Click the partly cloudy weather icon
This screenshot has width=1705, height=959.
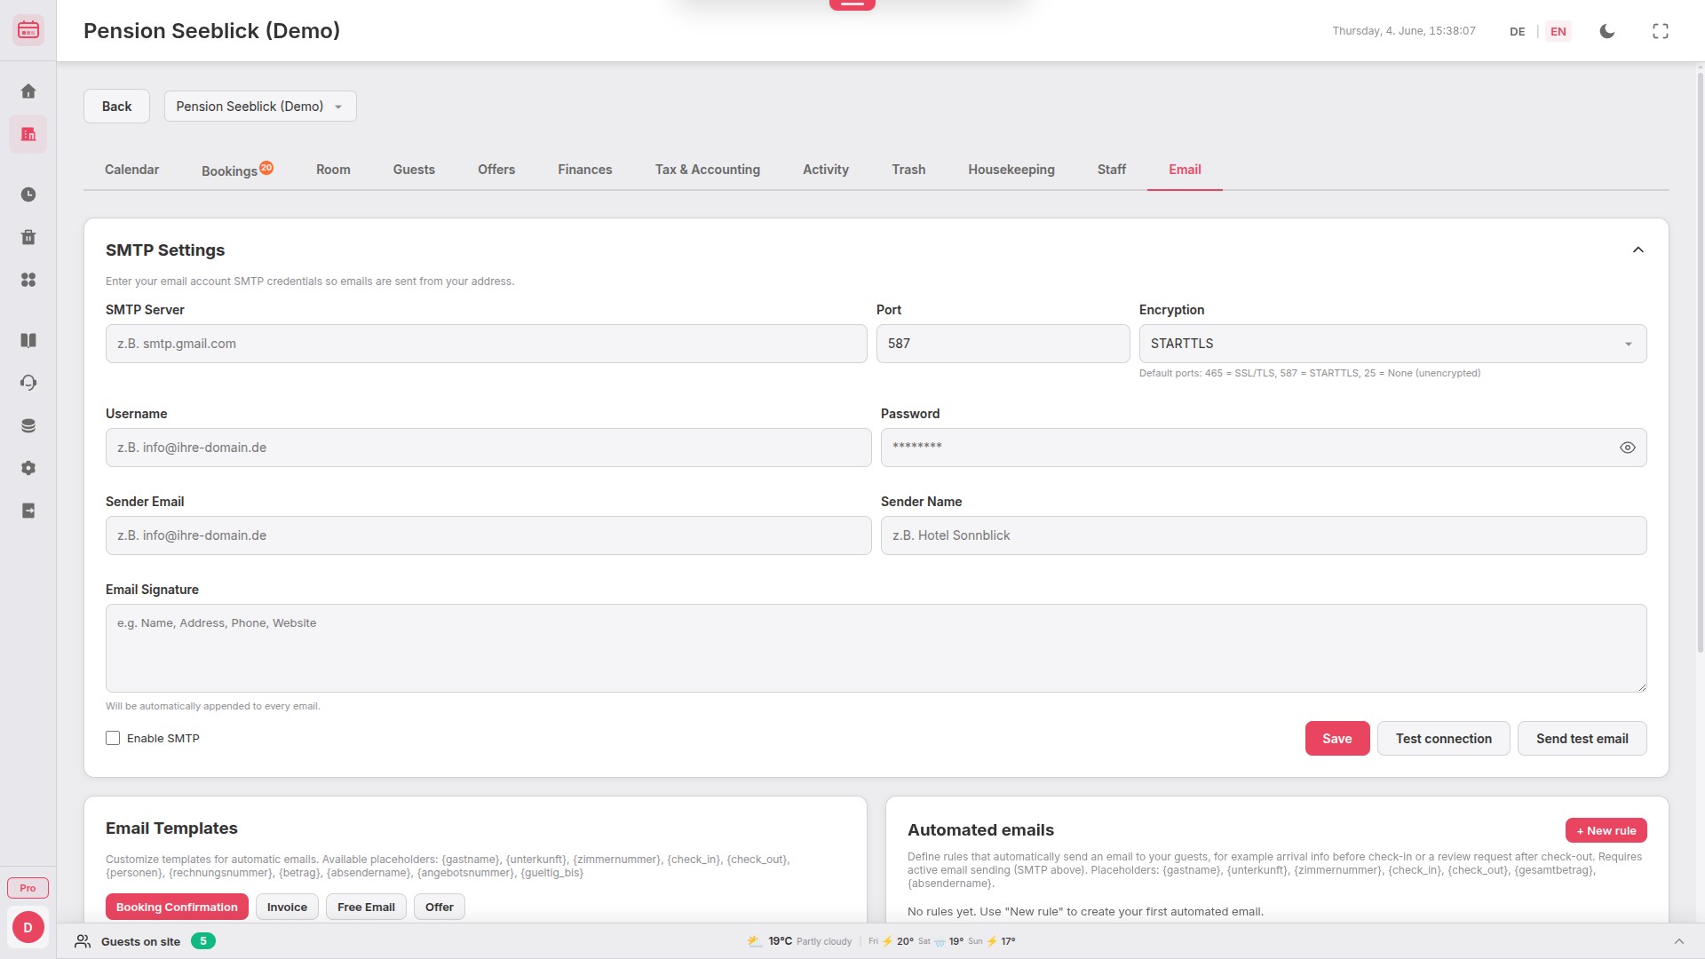(755, 941)
